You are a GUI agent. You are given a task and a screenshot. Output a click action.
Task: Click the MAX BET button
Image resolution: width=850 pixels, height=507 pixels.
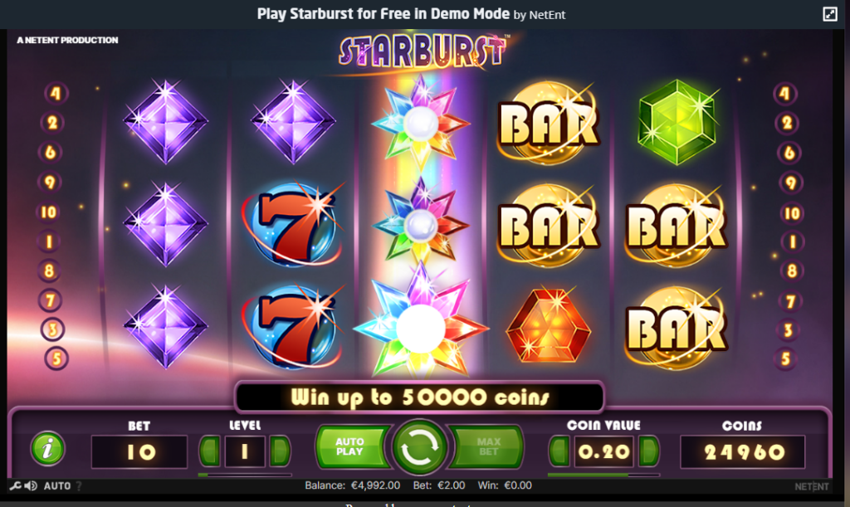tap(486, 447)
